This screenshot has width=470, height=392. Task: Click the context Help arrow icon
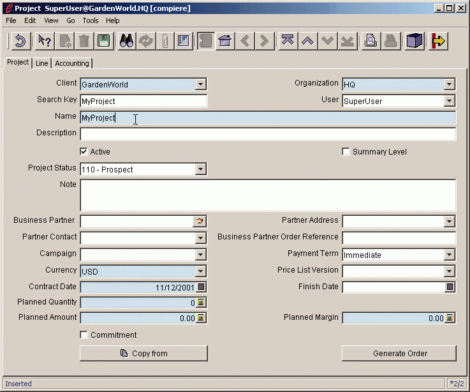click(44, 41)
